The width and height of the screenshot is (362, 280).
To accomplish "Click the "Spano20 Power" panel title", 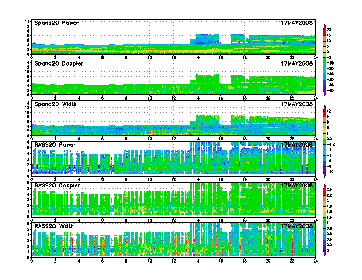I will (57, 23).
